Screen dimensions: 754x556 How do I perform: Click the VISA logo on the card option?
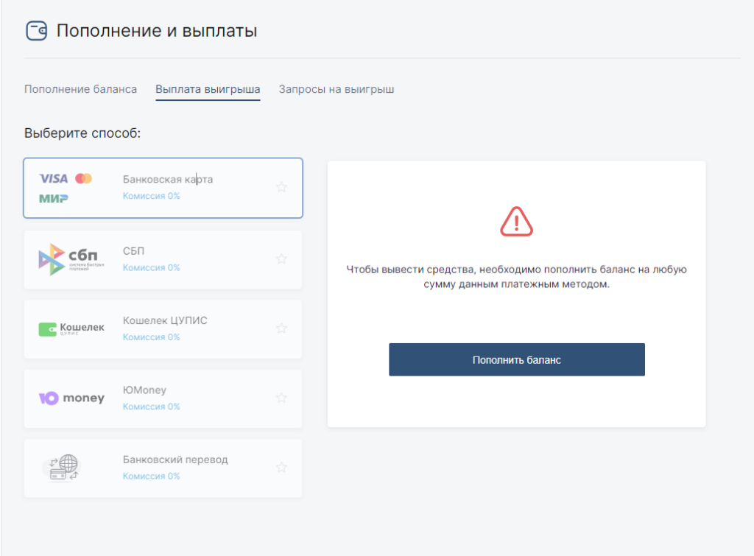53,178
